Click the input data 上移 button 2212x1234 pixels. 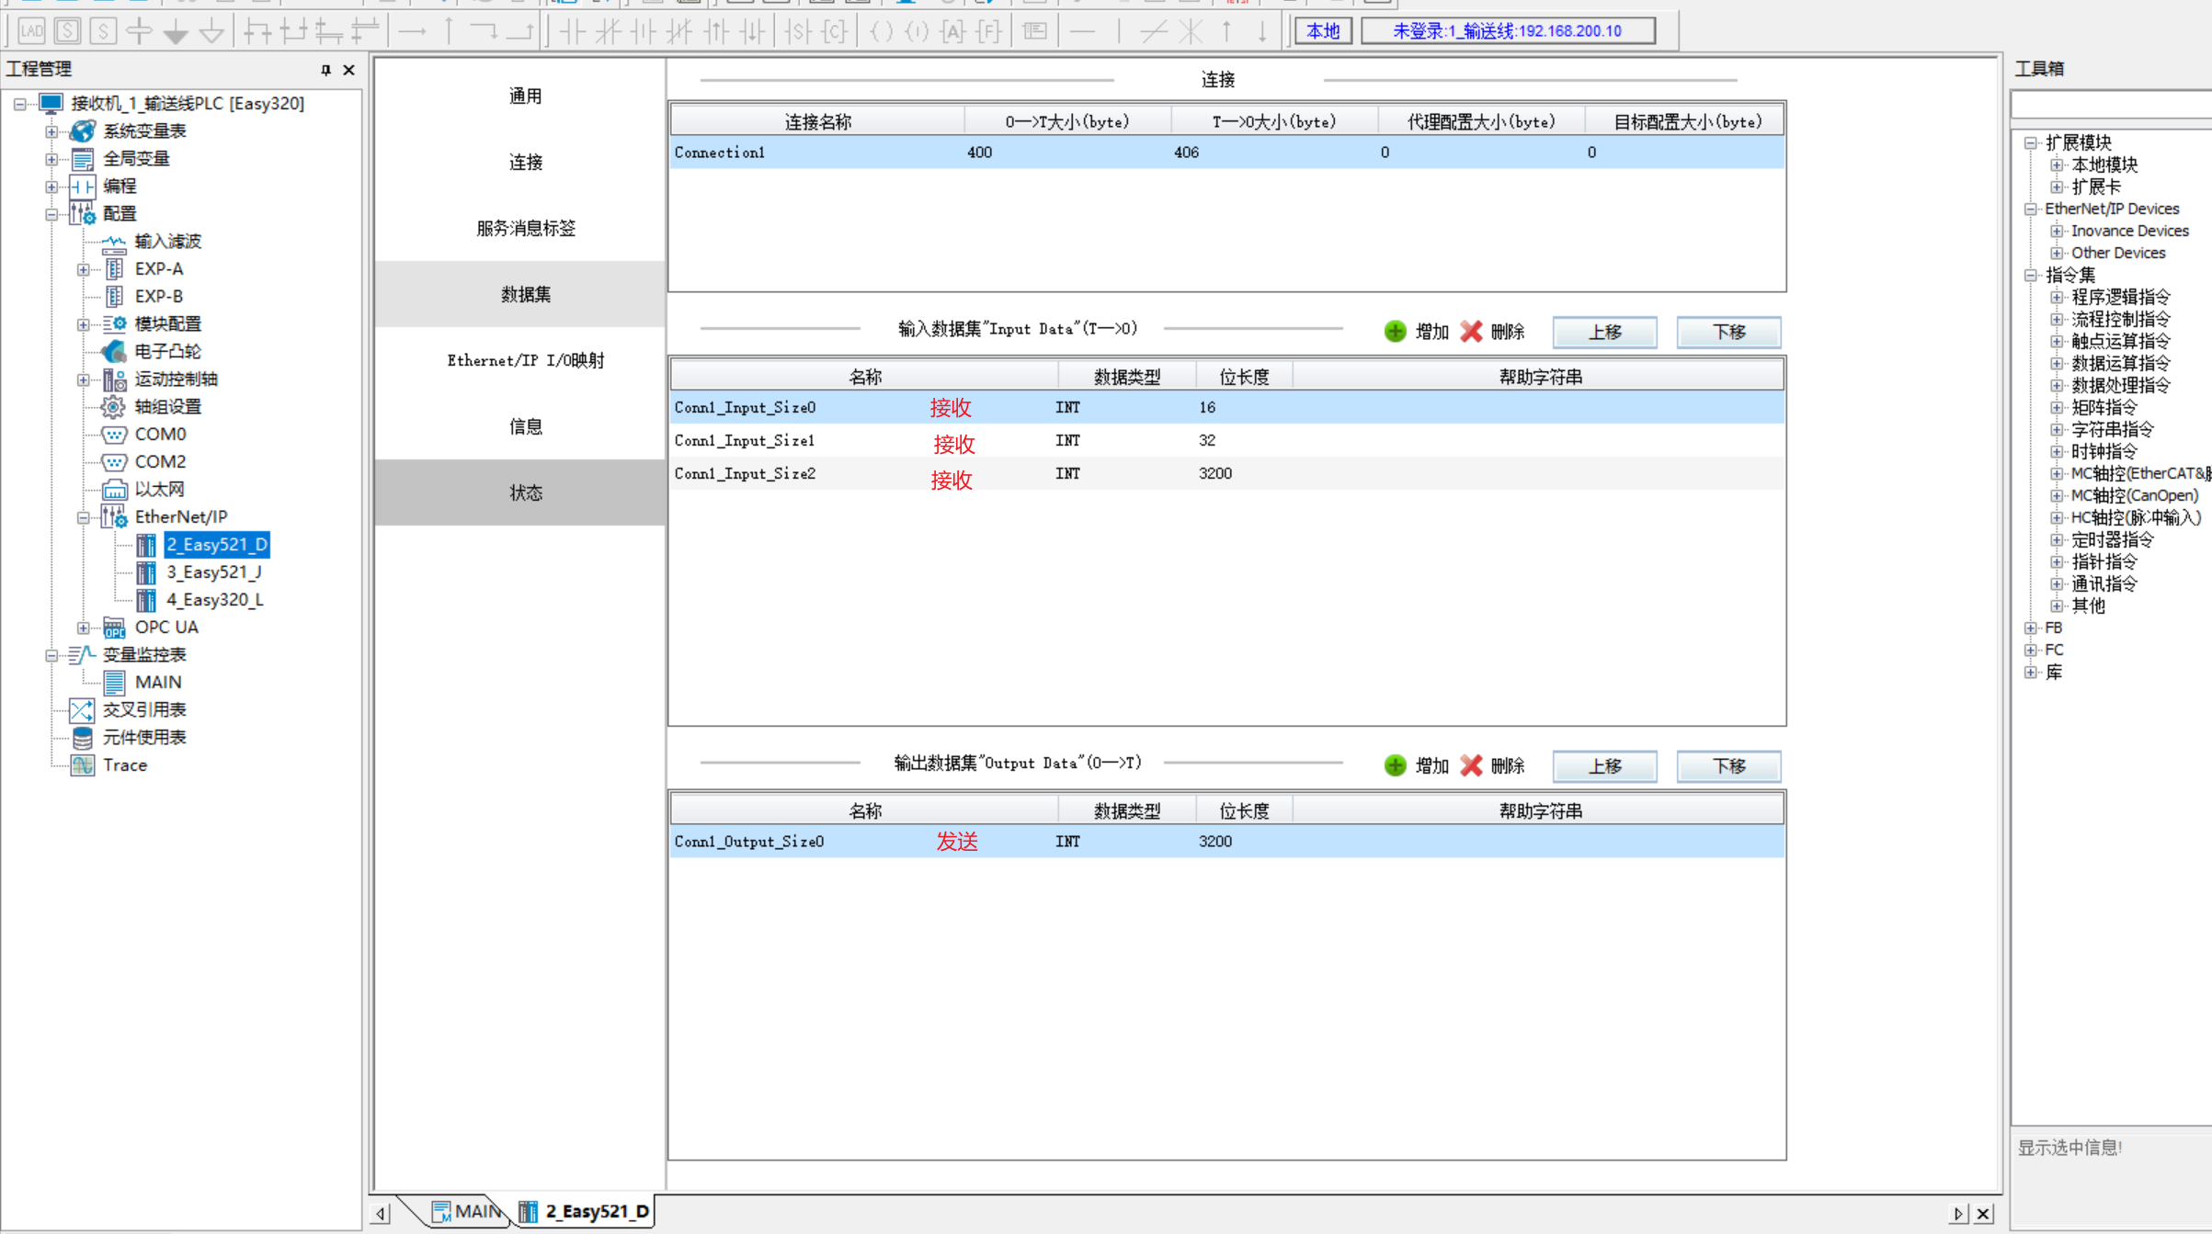(x=1604, y=332)
